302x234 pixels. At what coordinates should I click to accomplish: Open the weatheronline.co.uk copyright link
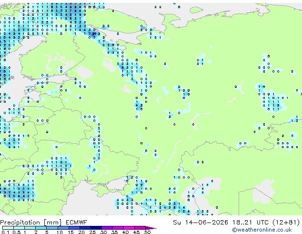point(262,230)
